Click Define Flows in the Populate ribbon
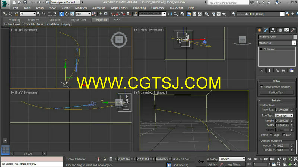 (12, 24)
